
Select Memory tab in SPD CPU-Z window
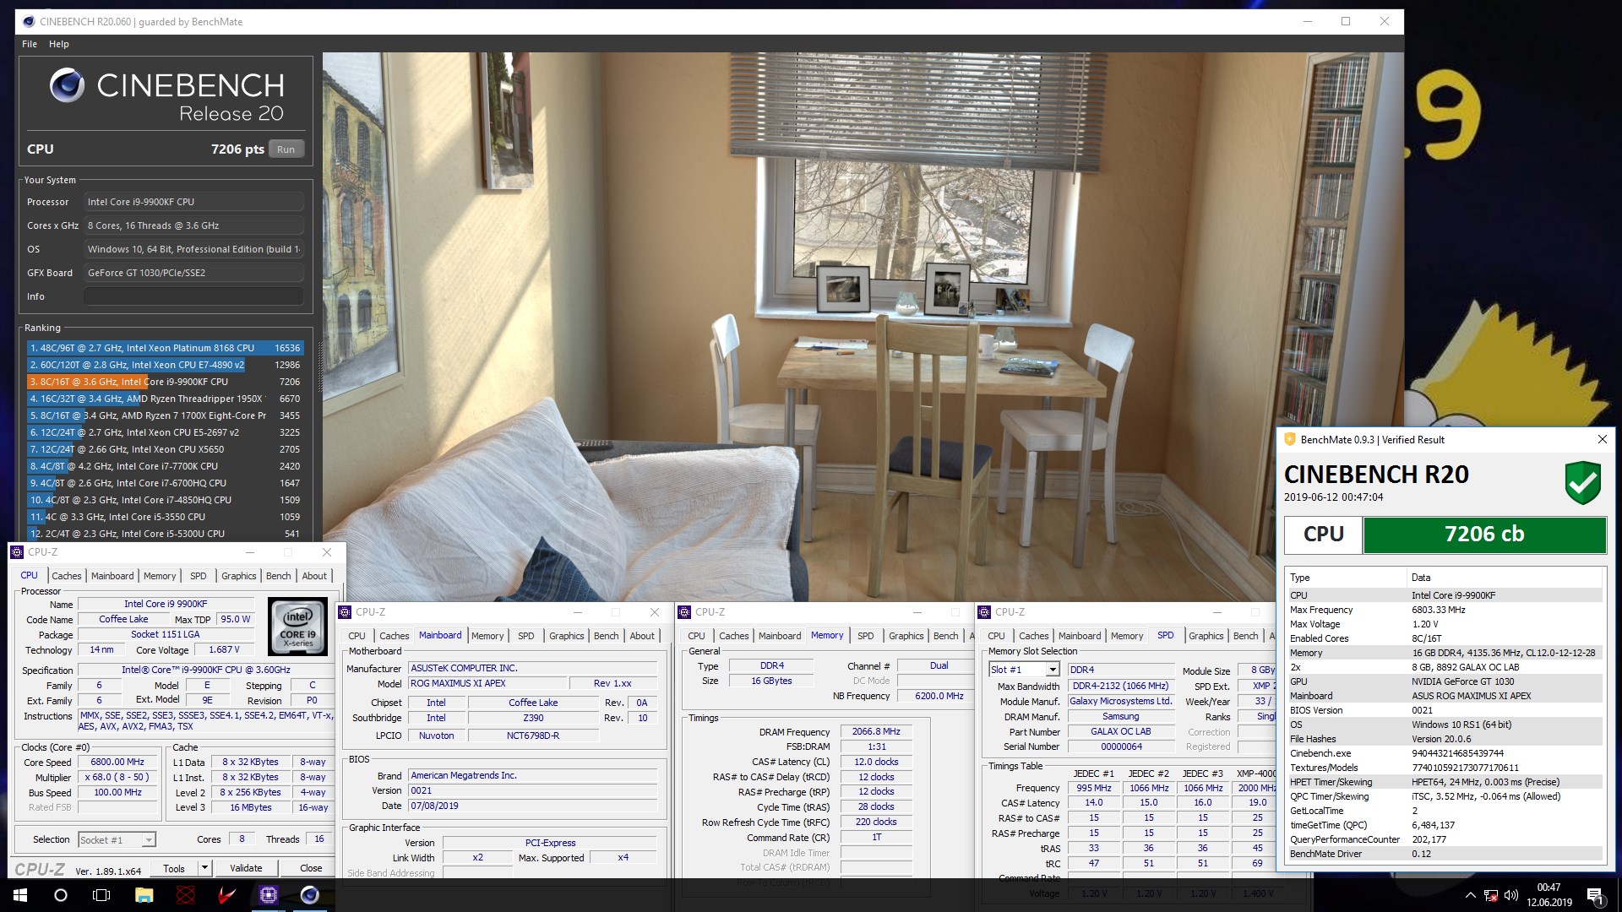pos(1127,636)
